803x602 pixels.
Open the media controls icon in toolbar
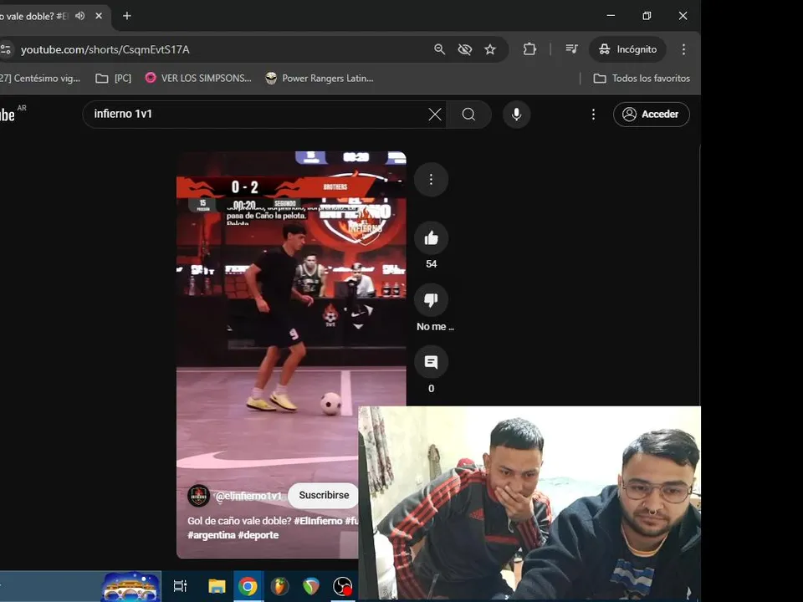pos(571,49)
